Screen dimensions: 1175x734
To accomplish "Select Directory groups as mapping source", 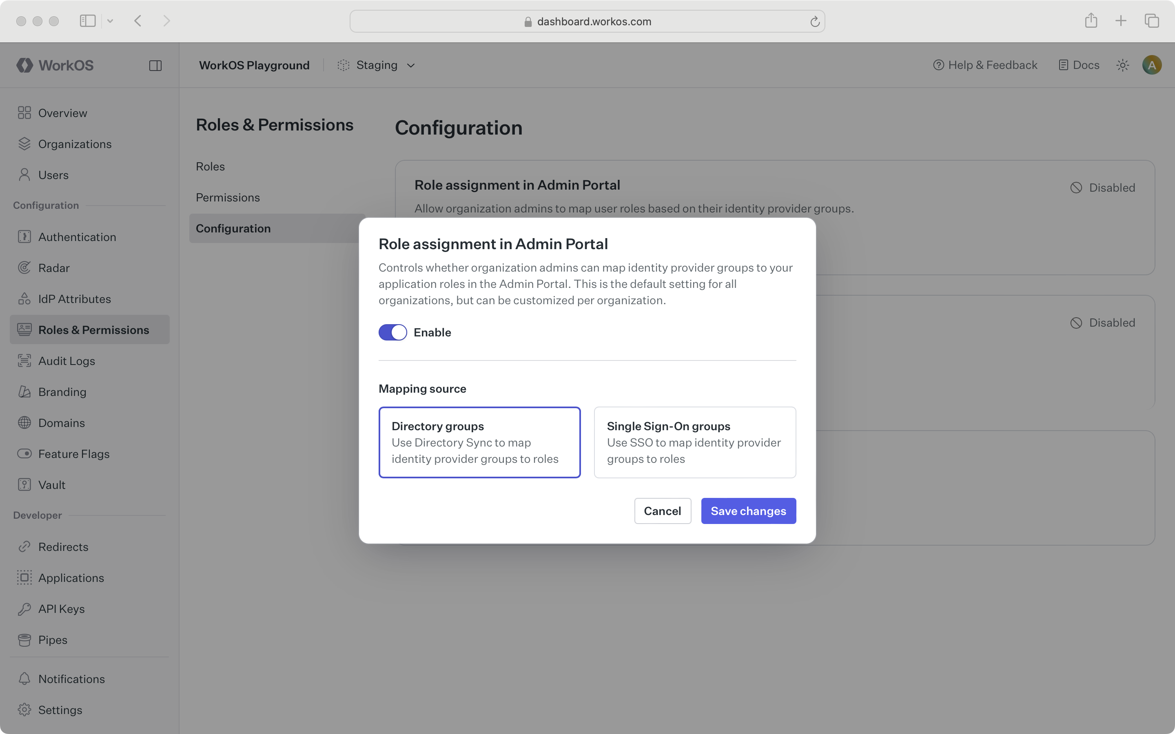I will point(479,442).
